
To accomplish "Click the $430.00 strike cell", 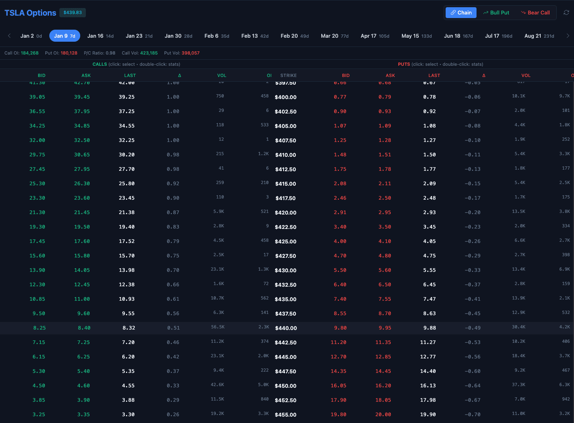I will pos(286,270).
